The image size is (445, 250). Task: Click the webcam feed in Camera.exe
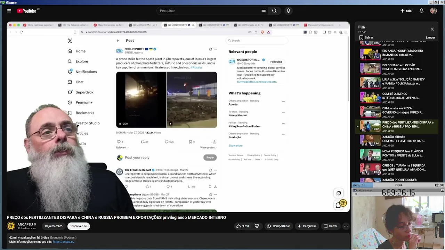[x=398, y=223]
